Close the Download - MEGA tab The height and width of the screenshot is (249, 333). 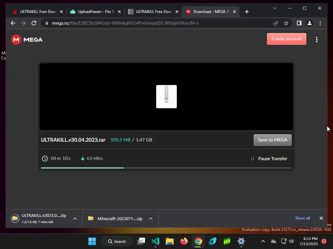pyautogui.click(x=234, y=12)
